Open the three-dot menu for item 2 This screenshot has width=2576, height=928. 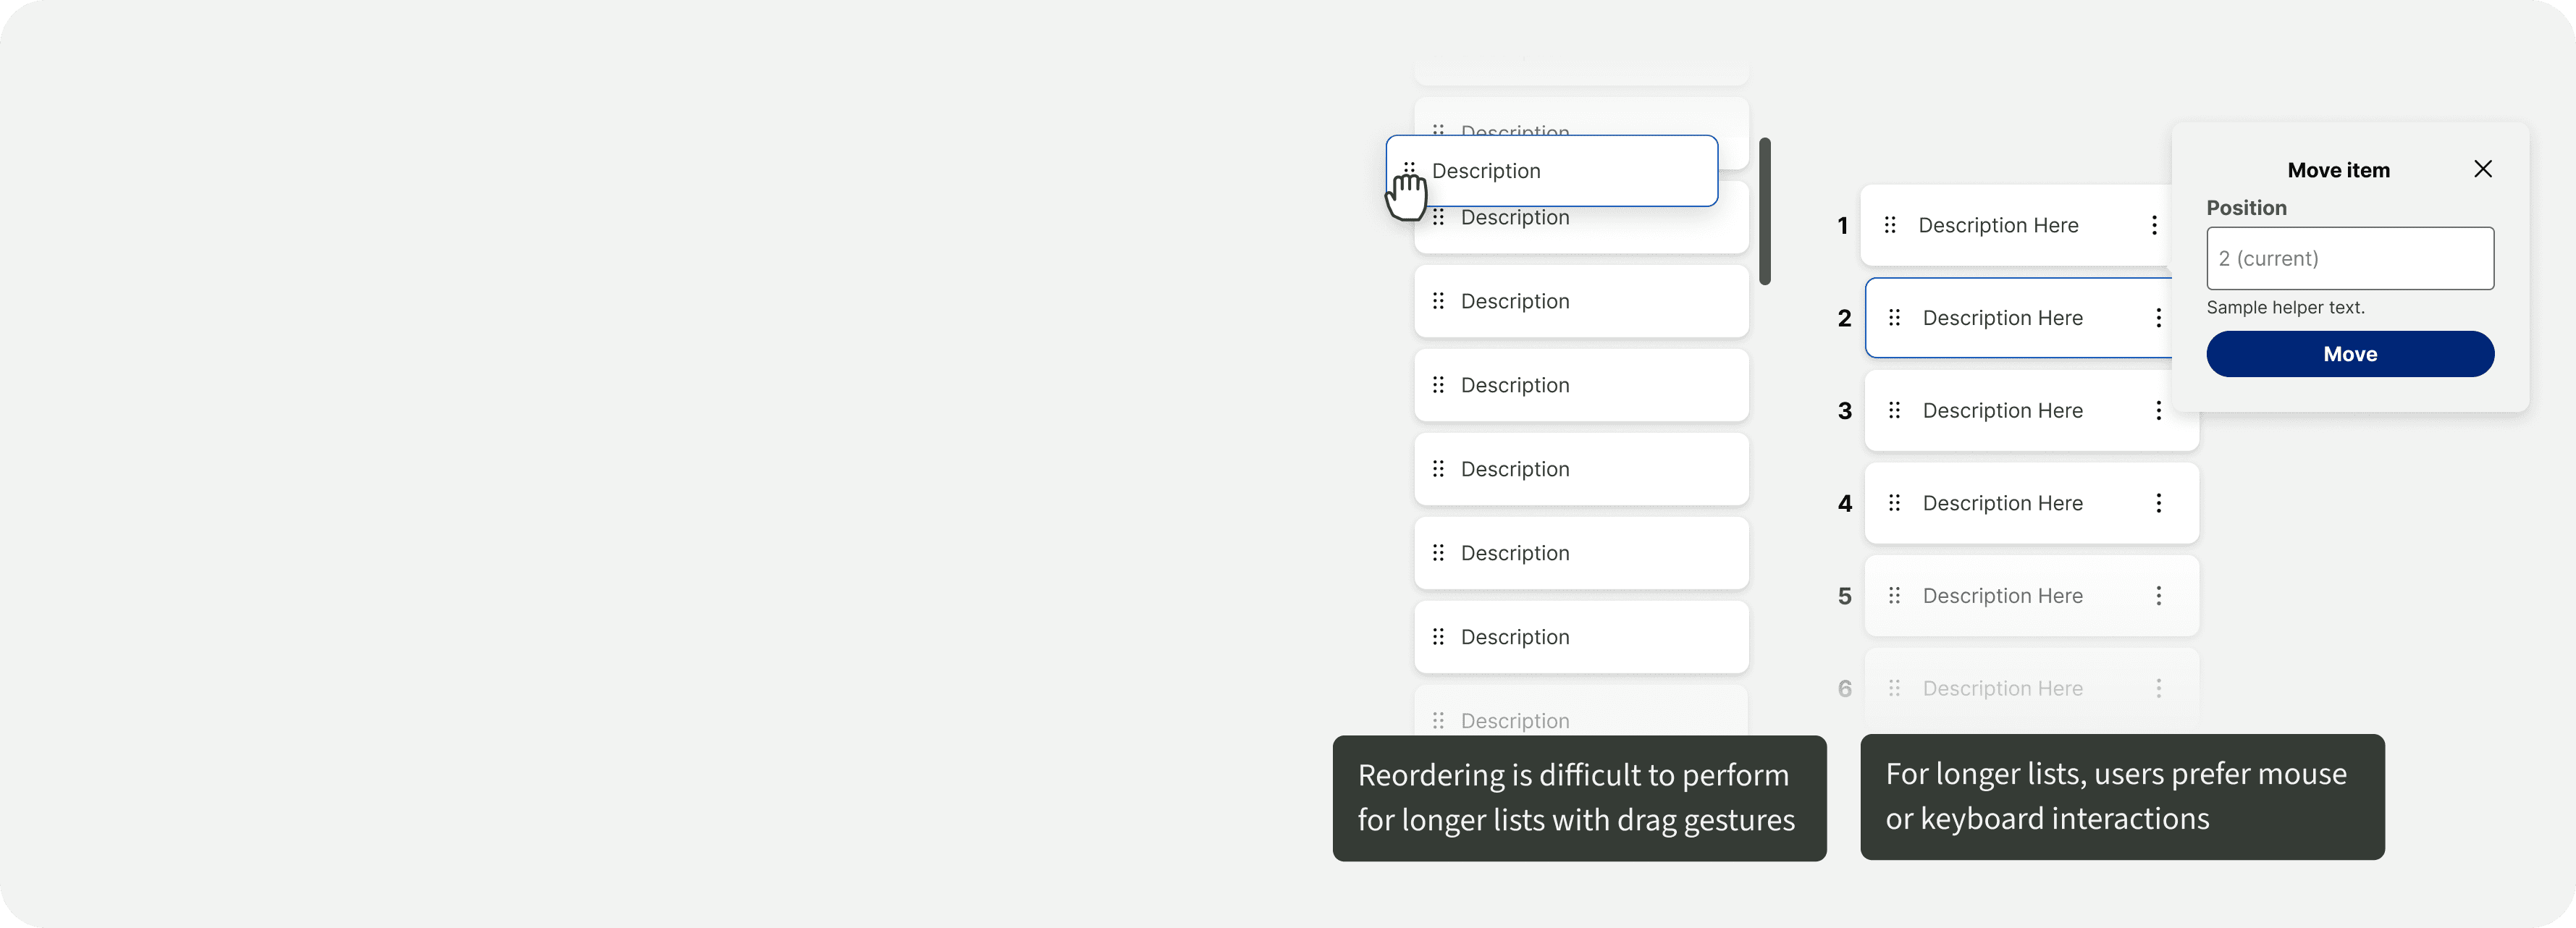[x=2158, y=318]
